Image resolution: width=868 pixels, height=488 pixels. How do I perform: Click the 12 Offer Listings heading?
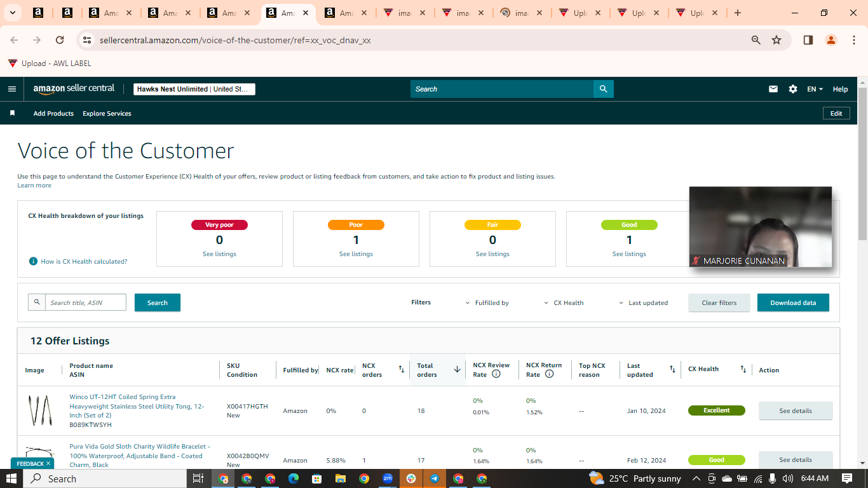[x=70, y=341]
